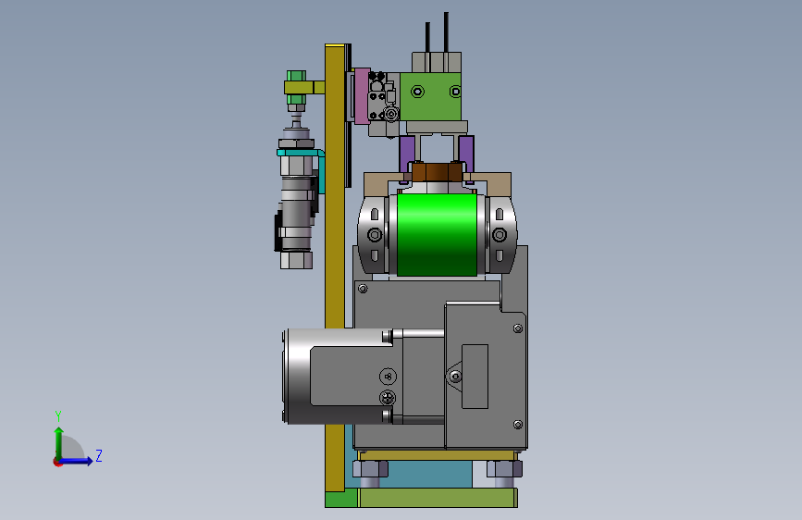Select the taller black rod at the top

[446, 32]
